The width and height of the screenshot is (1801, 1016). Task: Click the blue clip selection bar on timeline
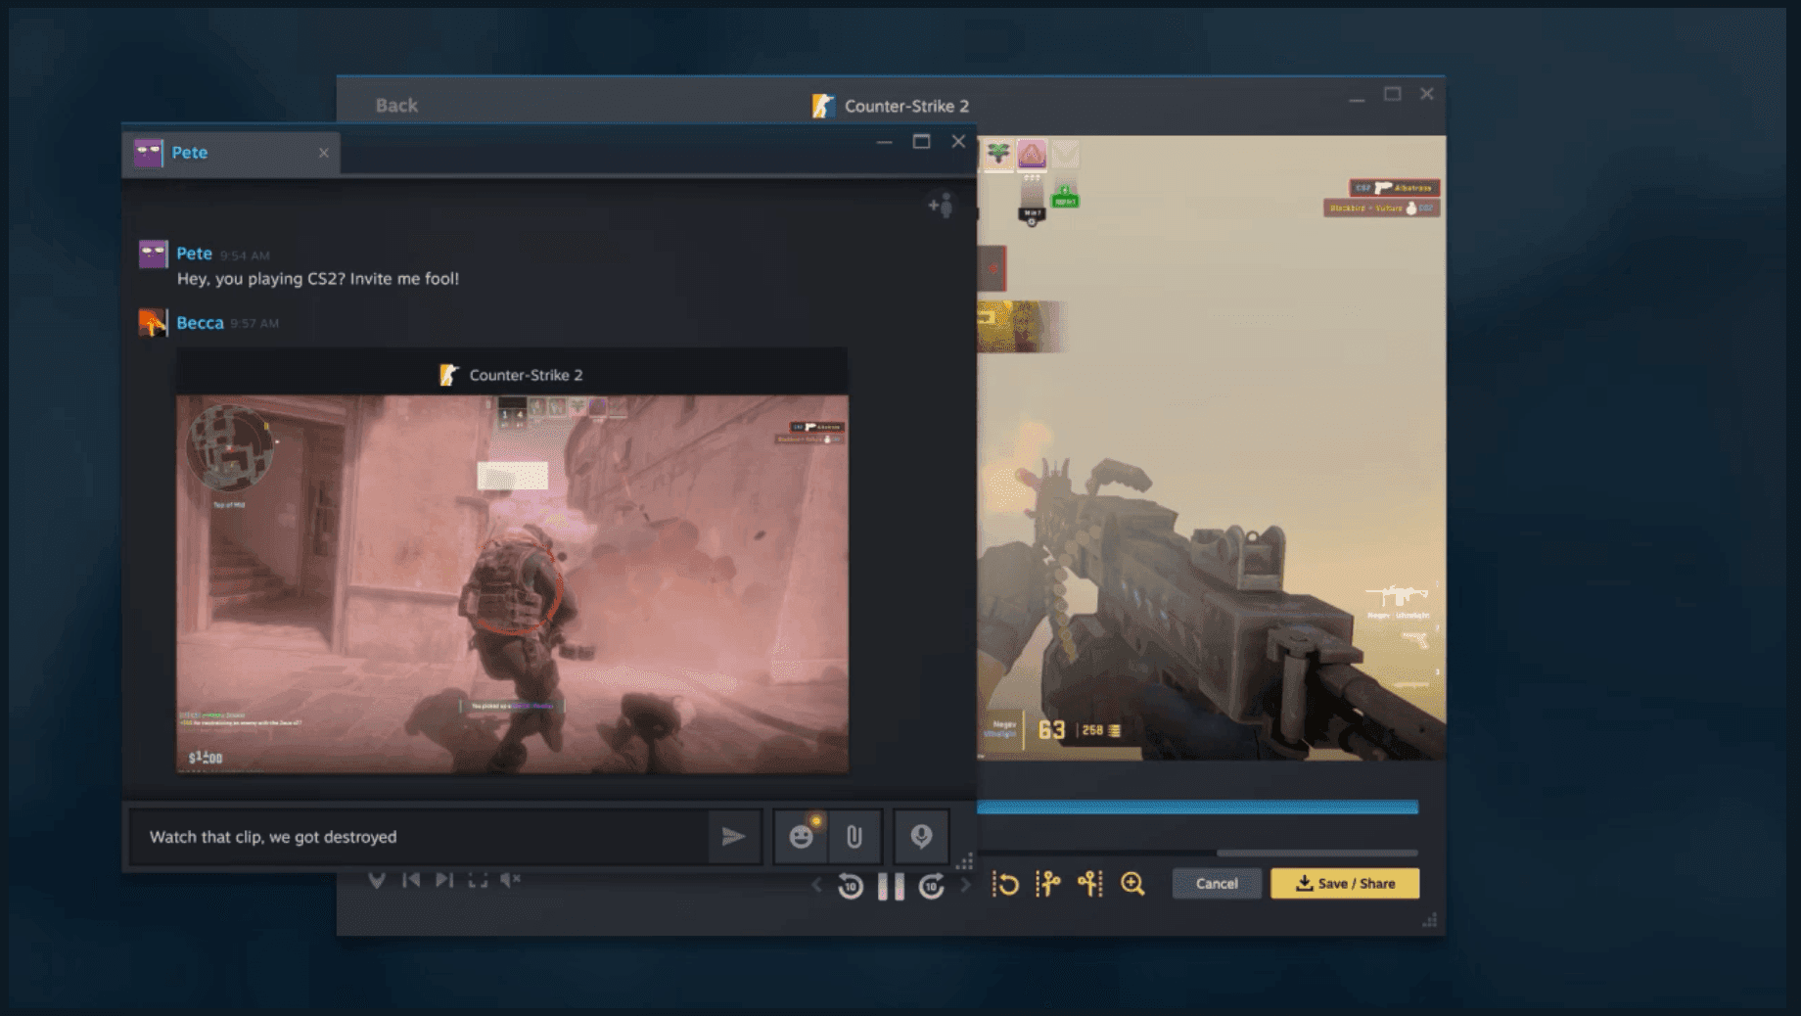1197,808
